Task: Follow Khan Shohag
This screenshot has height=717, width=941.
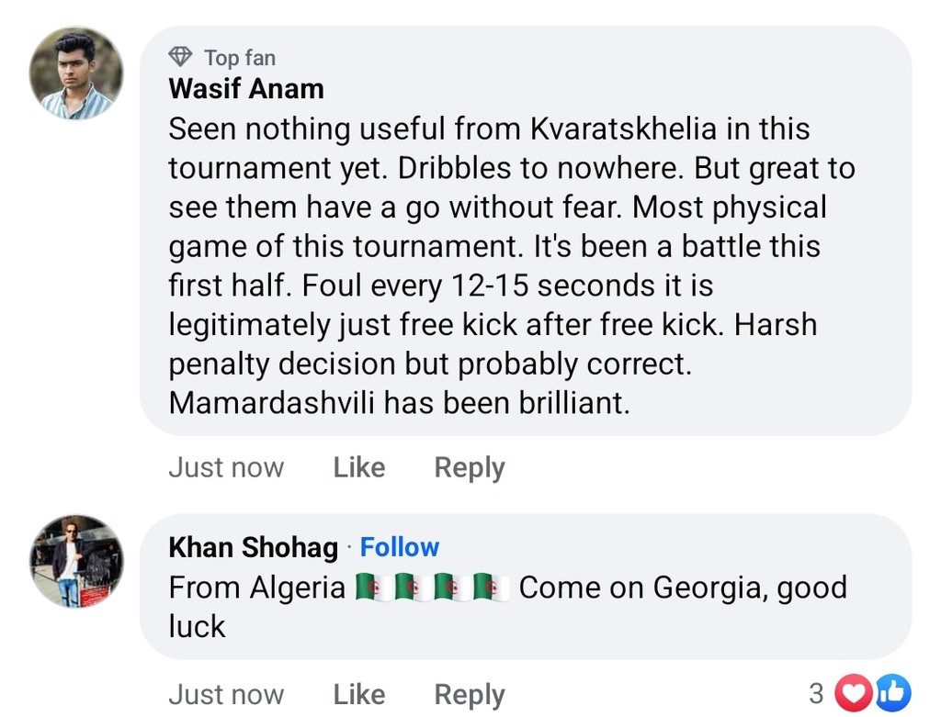Action: [400, 547]
